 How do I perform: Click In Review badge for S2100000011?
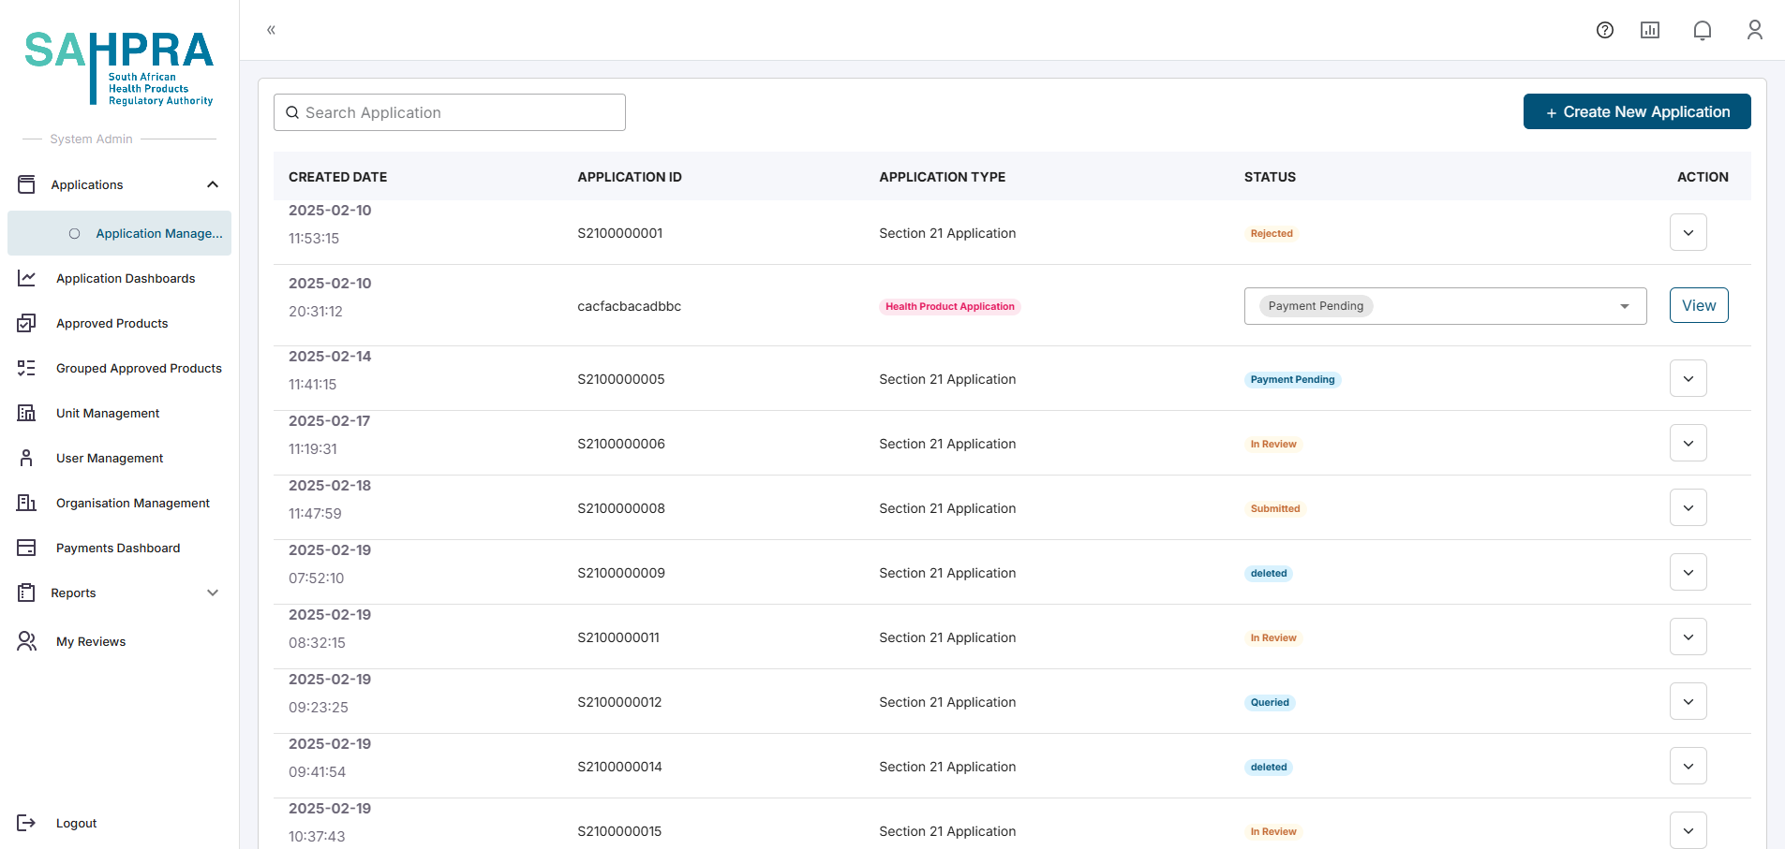[x=1273, y=638]
